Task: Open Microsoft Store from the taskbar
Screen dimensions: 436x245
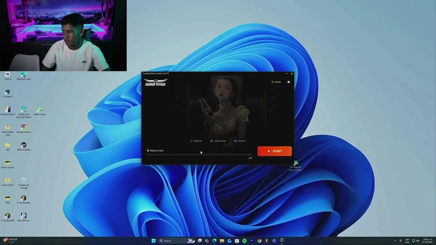Action: 237,241
